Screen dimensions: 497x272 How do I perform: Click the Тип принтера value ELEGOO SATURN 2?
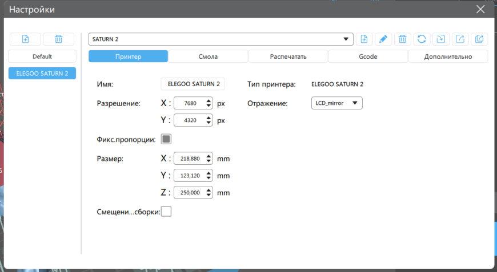(x=337, y=84)
